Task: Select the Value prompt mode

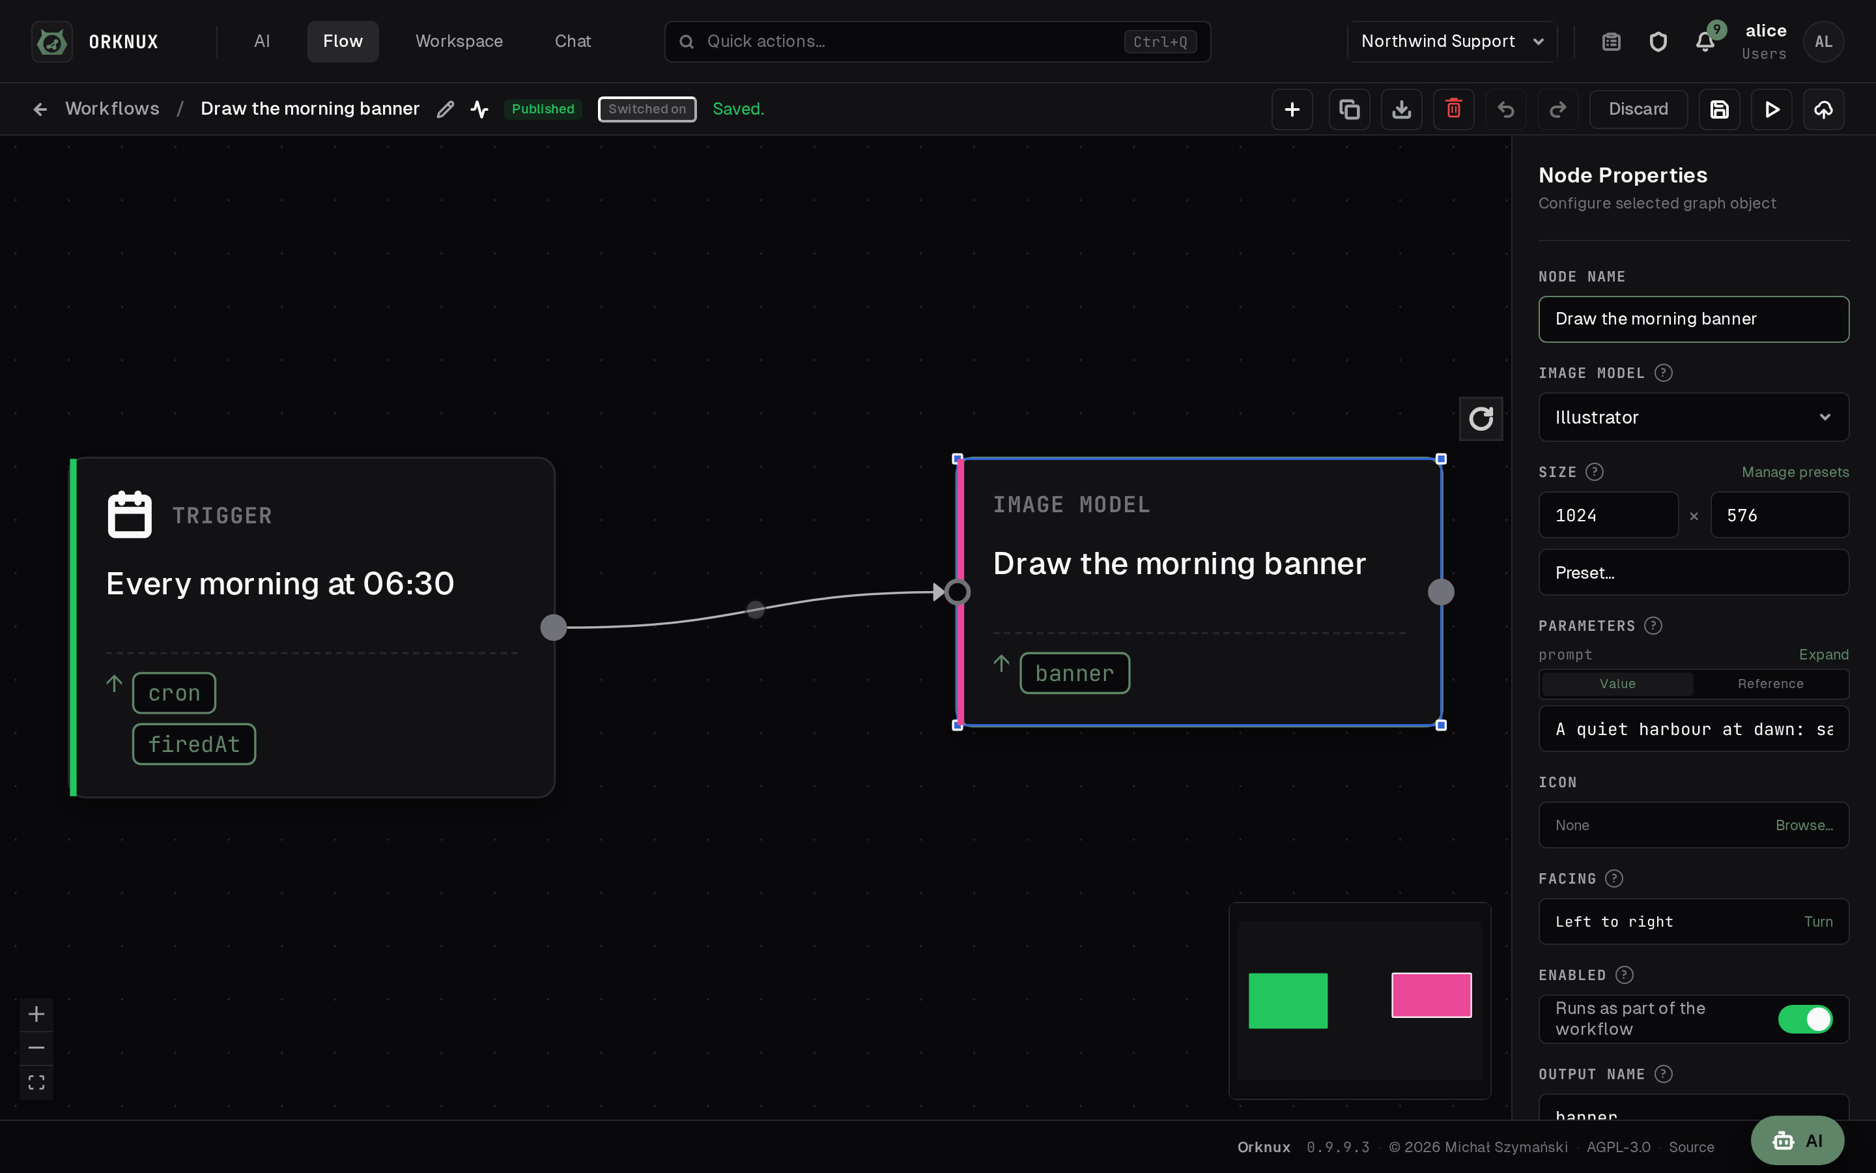Action: click(x=1617, y=684)
